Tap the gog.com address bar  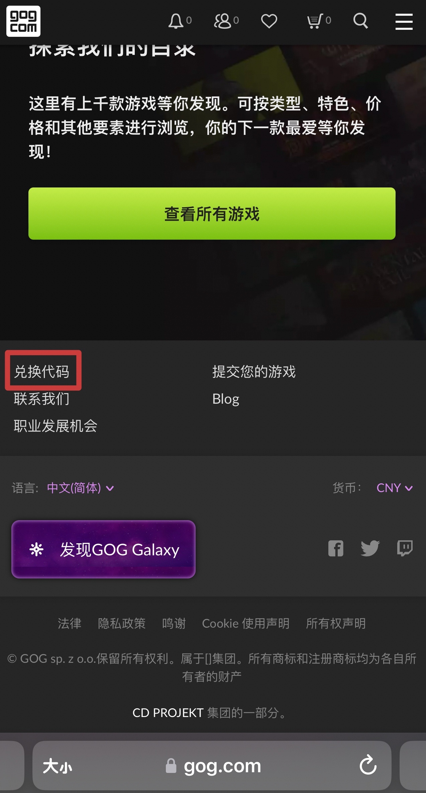[212, 766]
